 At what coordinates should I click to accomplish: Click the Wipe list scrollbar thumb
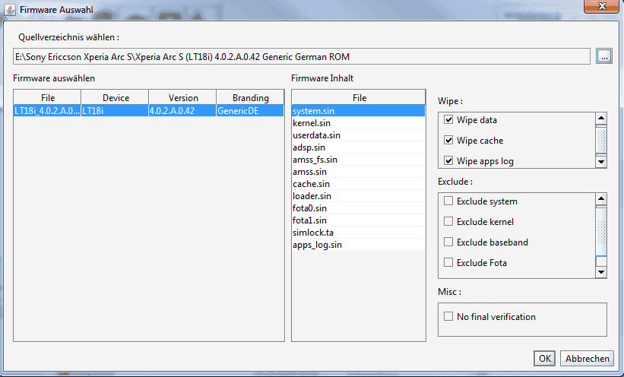(601, 140)
